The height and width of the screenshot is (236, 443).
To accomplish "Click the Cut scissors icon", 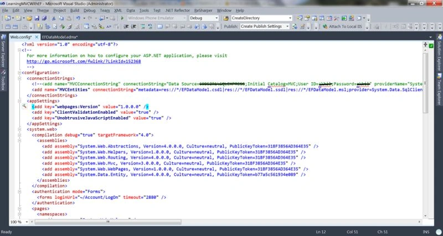I will pyautogui.click(x=54, y=18).
